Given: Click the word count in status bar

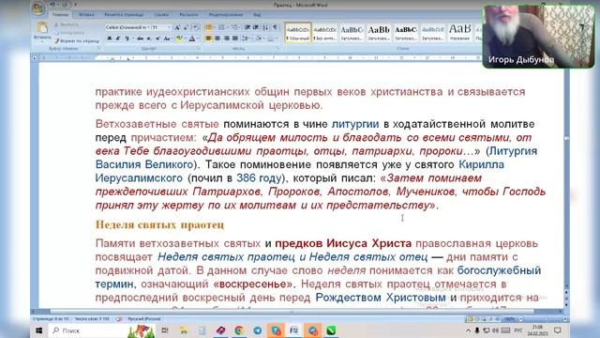Looking at the screenshot, I should pyautogui.click(x=92, y=319).
